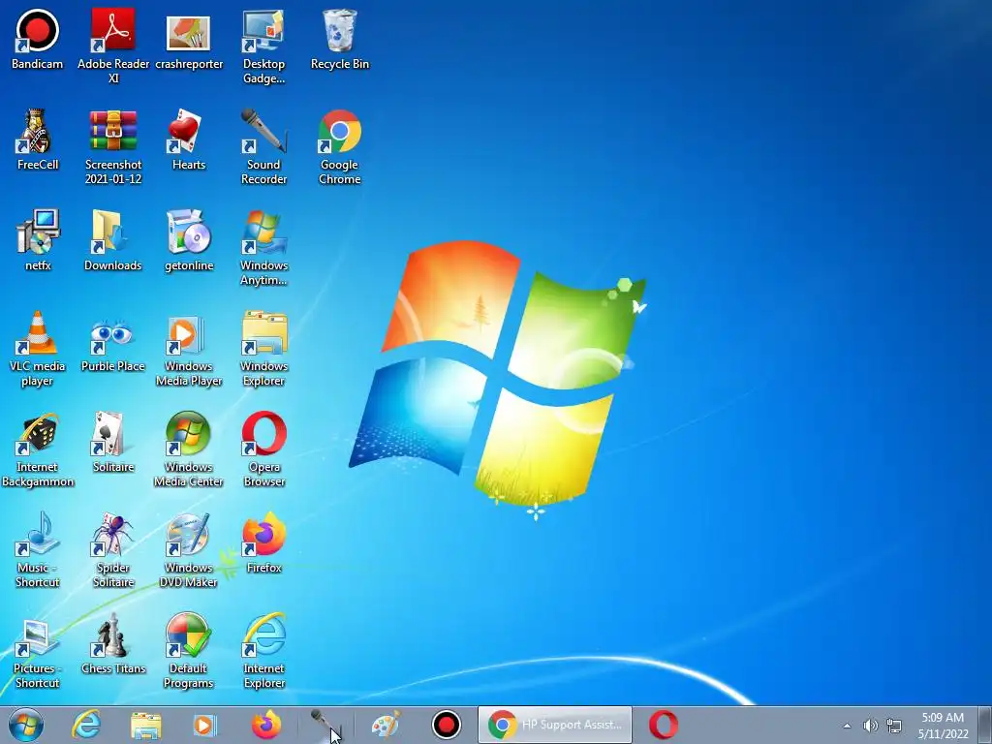Select the Adobe Reader XI shortcut
Image resolution: width=992 pixels, height=744 pixels.
113,46
